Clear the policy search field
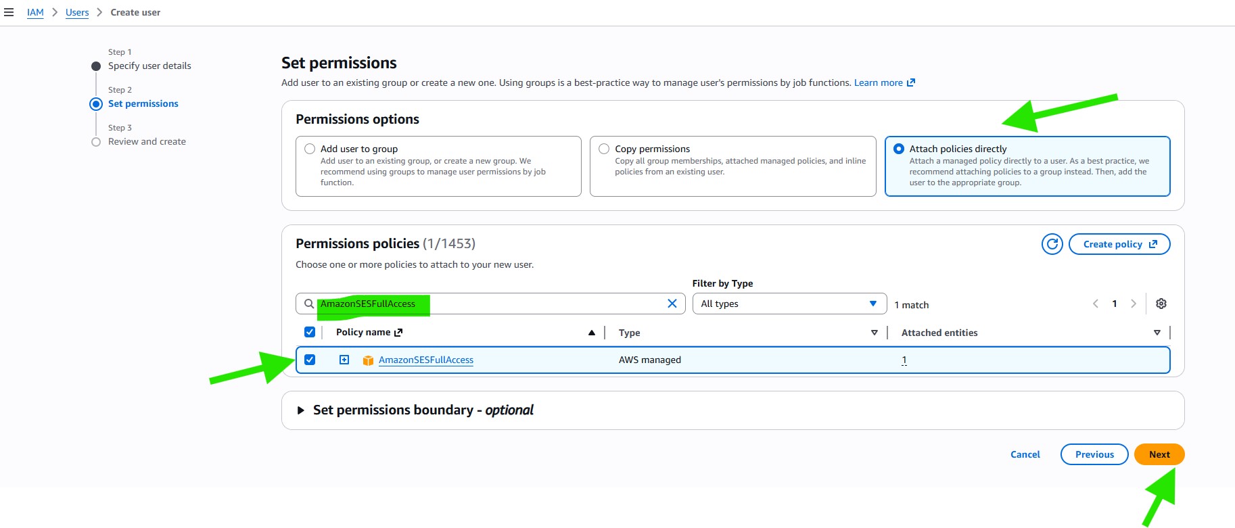This screenshot has height=528, width=1235. click(x=672, y=304)
